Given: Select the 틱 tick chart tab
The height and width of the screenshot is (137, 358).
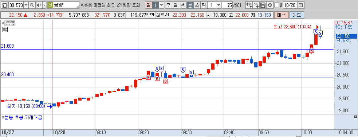Looking at the screenshot, I should (x=204, y=5).
